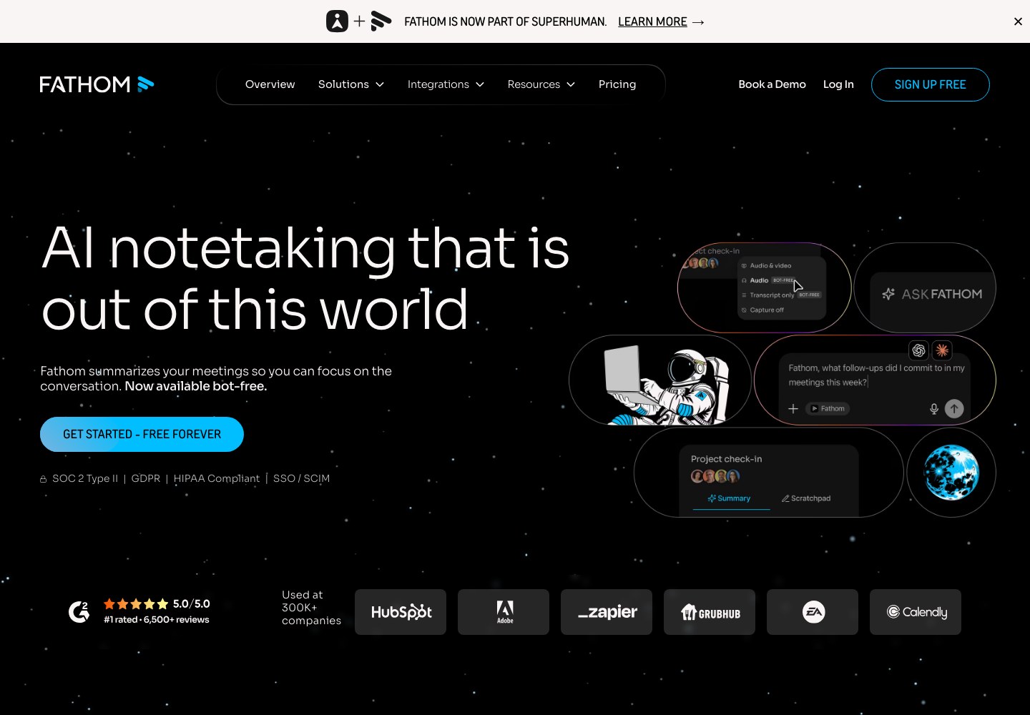Click the "Project check-in" meeting title
1030x715 pixels.
(x=726, y=459)
